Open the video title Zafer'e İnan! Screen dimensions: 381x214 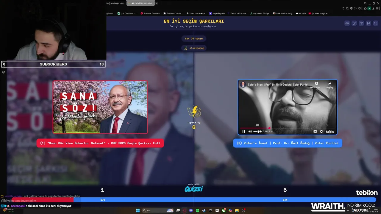tap(278, 85)
